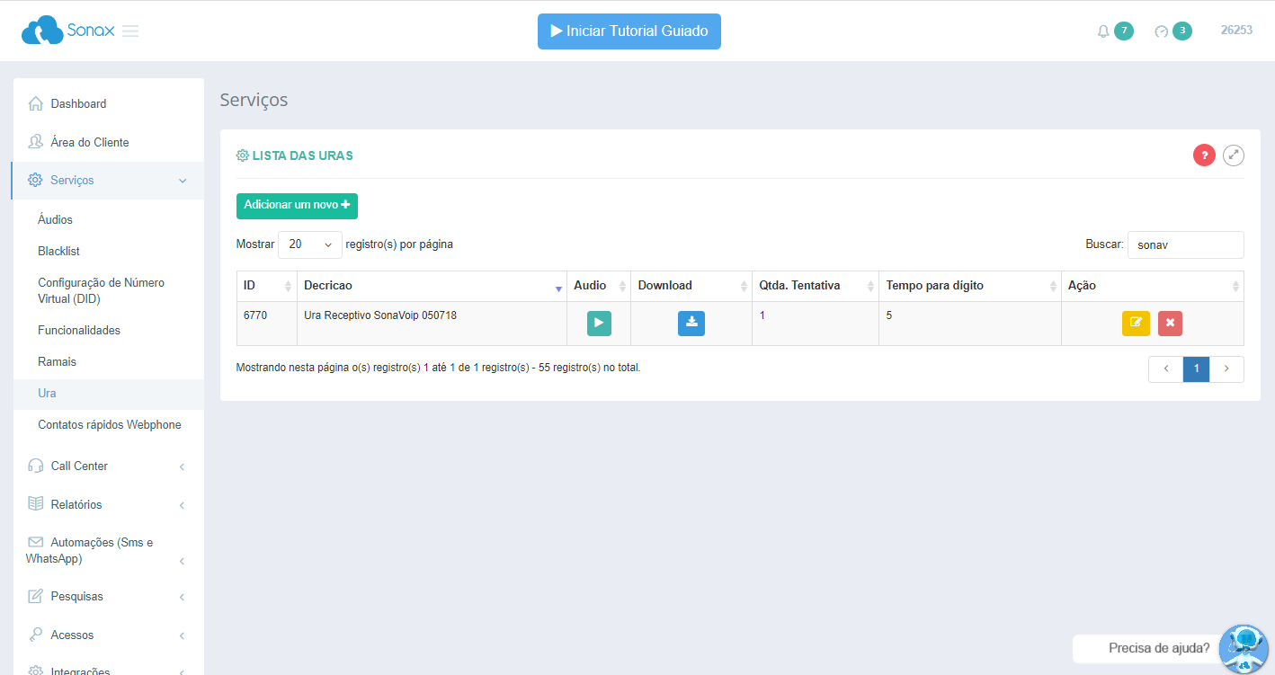Open the records per page dropdown
1275x675 pixels.
pos(309,244)
